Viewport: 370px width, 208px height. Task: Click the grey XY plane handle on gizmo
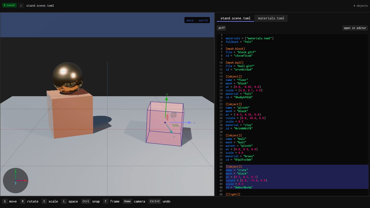[x=173, y=115]
